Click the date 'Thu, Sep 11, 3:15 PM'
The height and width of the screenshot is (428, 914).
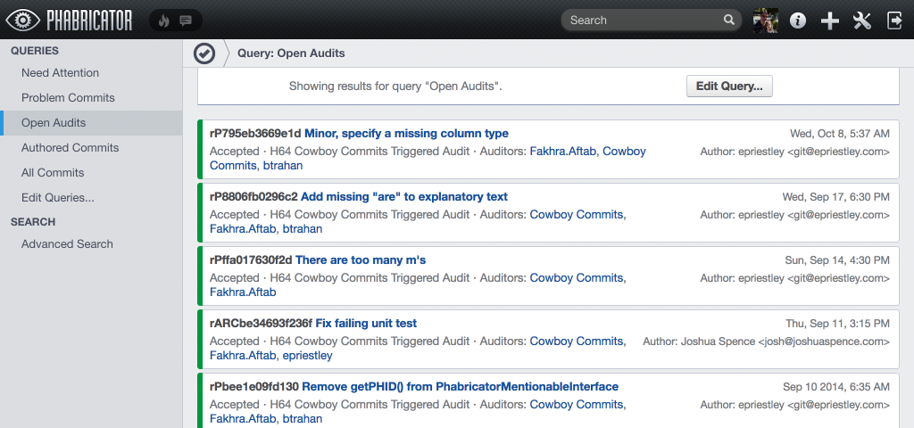[x=837, y=324]
